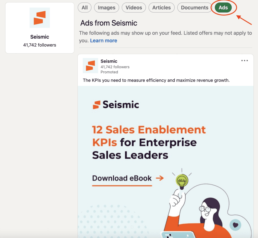Click the orange arrow beside Download eBook
The image size is (258, 238).
(160, 178)
